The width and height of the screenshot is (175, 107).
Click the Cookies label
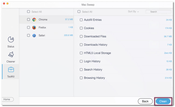coord(89,28)
